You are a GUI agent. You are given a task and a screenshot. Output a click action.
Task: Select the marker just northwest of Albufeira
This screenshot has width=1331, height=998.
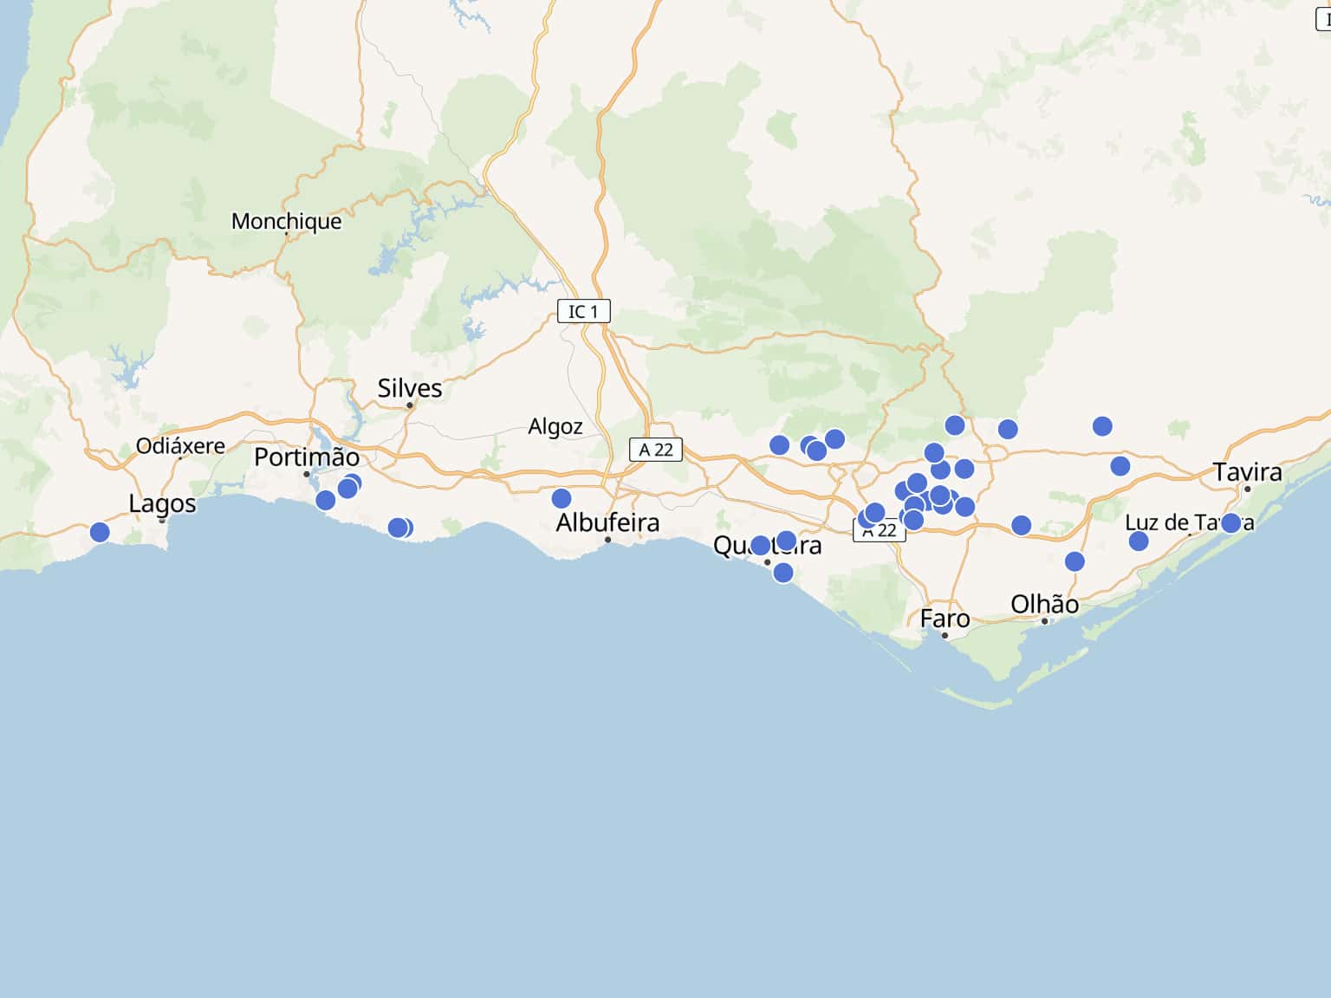(562, 498)
